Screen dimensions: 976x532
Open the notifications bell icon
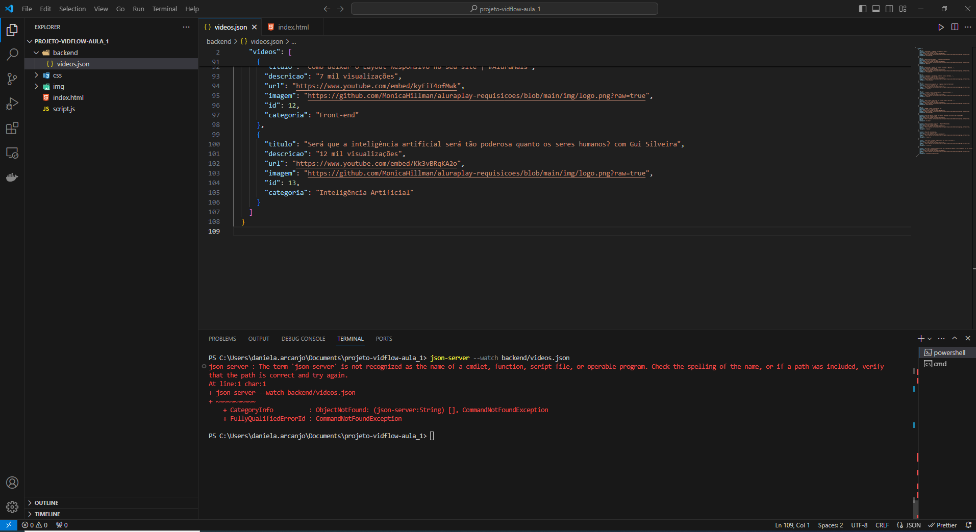point(968,525)
